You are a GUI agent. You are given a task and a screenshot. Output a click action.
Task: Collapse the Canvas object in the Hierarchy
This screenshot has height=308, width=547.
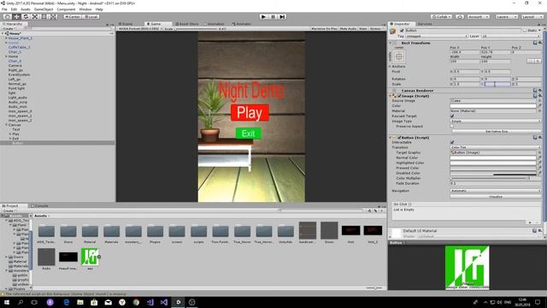6,125
